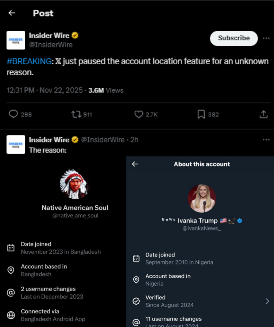274x327 pixels.
Task: Share the post via upload icon
Action: point(264,114)
